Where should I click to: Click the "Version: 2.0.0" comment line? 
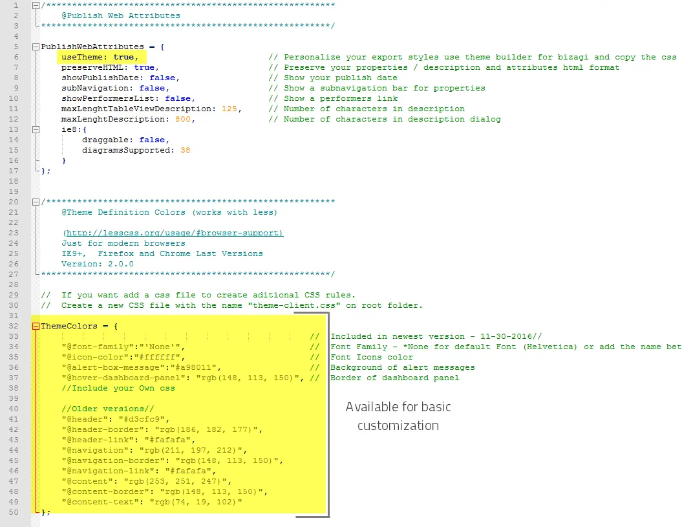[98, 264]
